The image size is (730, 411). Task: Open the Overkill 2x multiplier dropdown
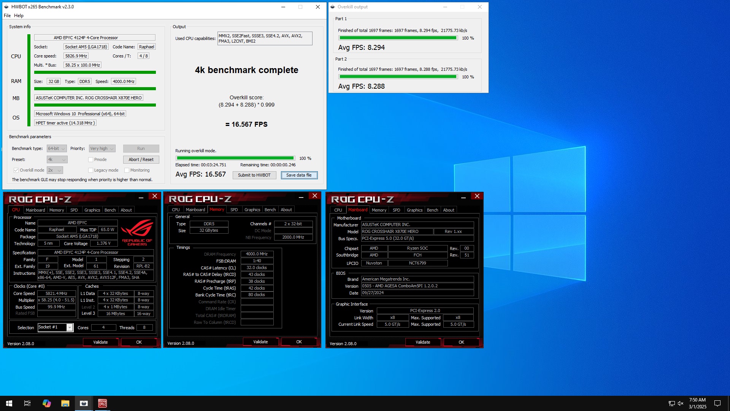click(x=55, y=170)
